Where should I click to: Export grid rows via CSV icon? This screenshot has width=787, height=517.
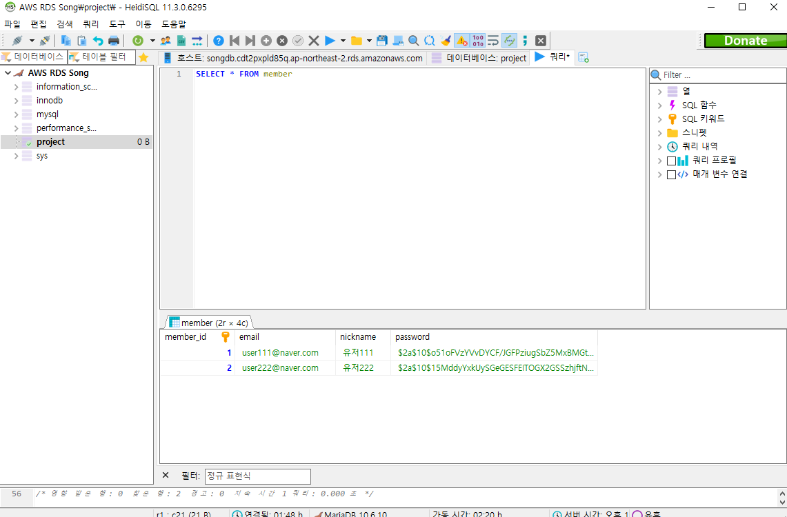(x=181, y=41)
